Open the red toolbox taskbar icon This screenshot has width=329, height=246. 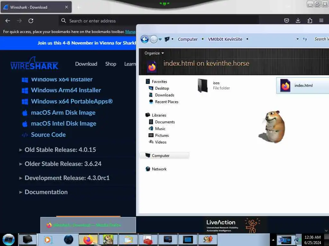(x=148, y=240)
